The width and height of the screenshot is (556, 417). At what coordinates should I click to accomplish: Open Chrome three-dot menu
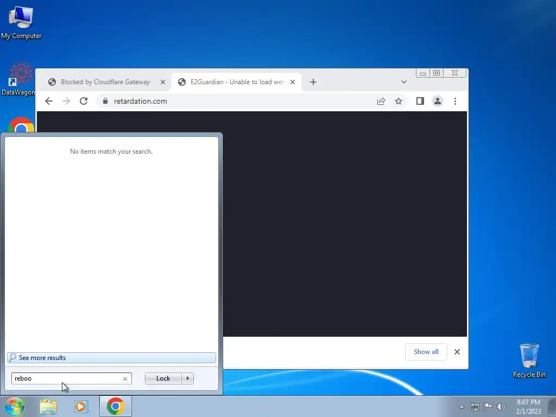456,101
